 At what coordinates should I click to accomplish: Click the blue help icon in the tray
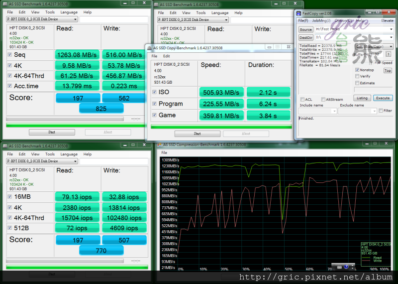(346, 267)
